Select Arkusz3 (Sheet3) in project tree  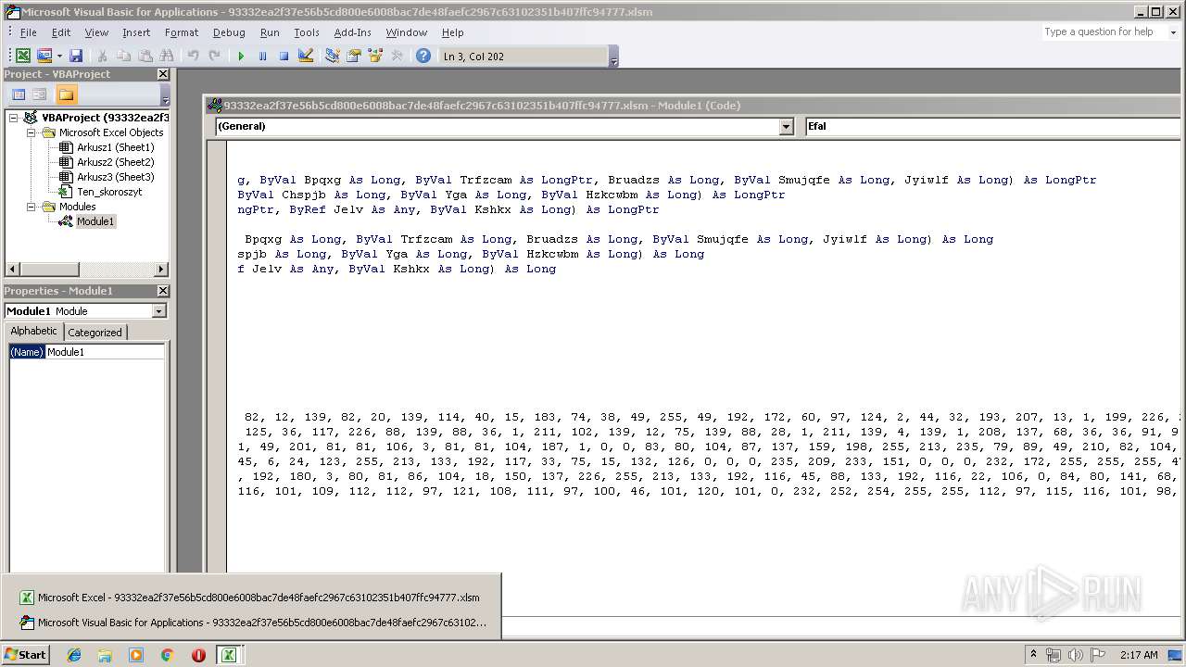click(115, 177)
